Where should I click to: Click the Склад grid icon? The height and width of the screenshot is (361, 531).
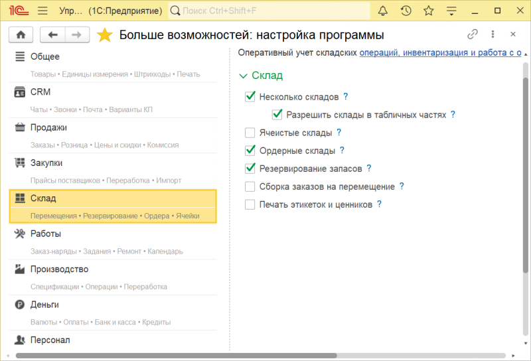pos(20,198)
